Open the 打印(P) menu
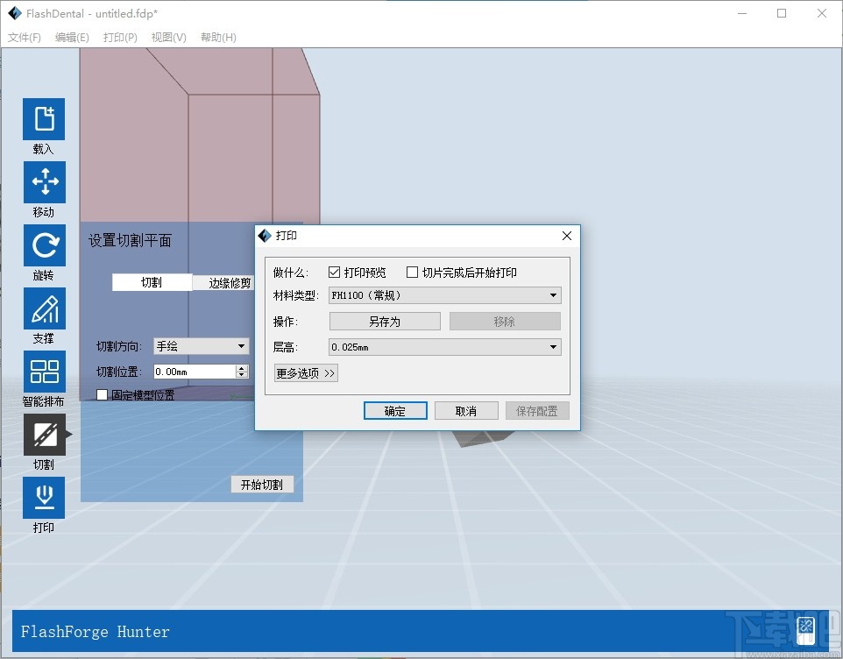The width and height of the screenshot is (843, 659). pyautogui.click(x=118, y=37)
